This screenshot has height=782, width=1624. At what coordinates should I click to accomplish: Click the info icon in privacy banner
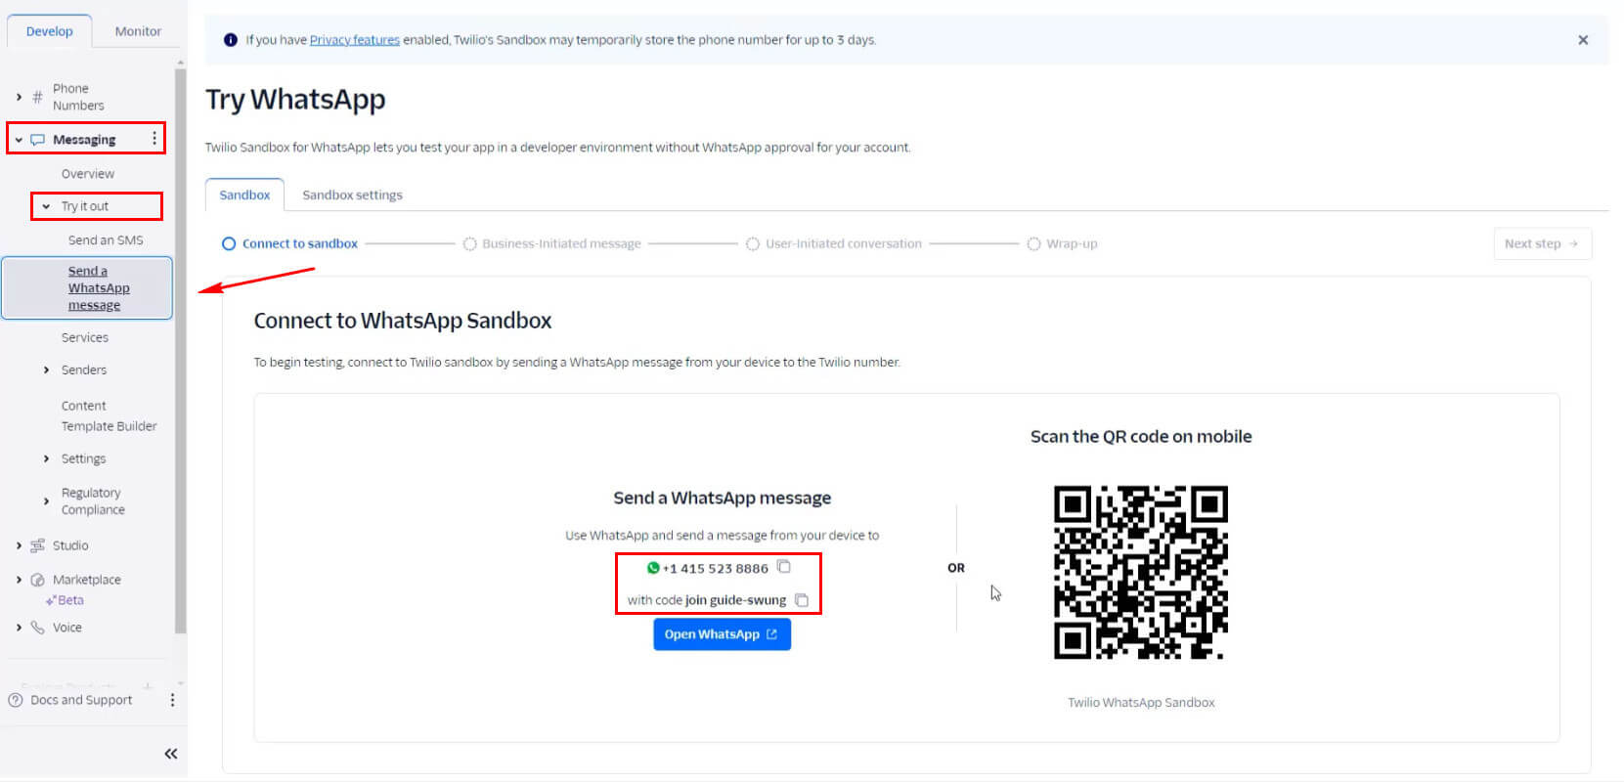coord(231,40)
